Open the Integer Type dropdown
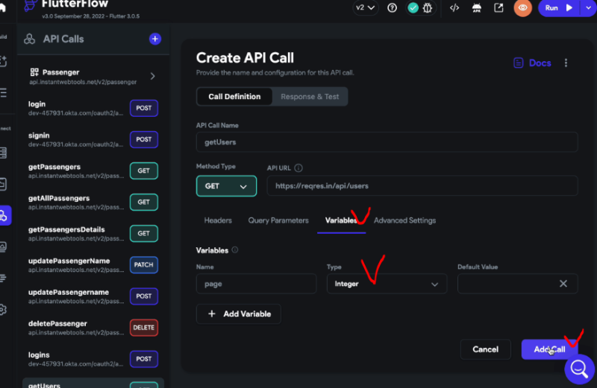 coord(387,284)
